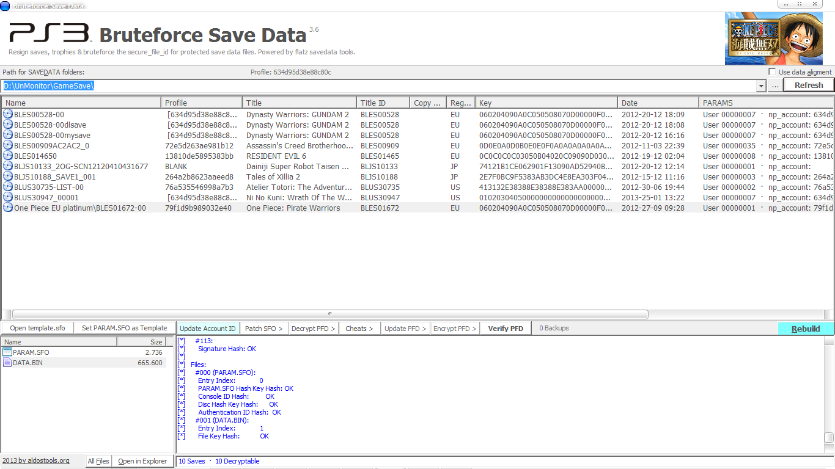The height and width of the screenshot is (469, 835).
Task: Open the Encrypt PFD submenu
Action: 455,329
